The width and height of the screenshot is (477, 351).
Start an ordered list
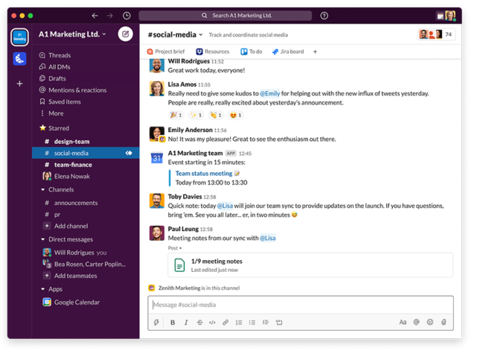239,323
